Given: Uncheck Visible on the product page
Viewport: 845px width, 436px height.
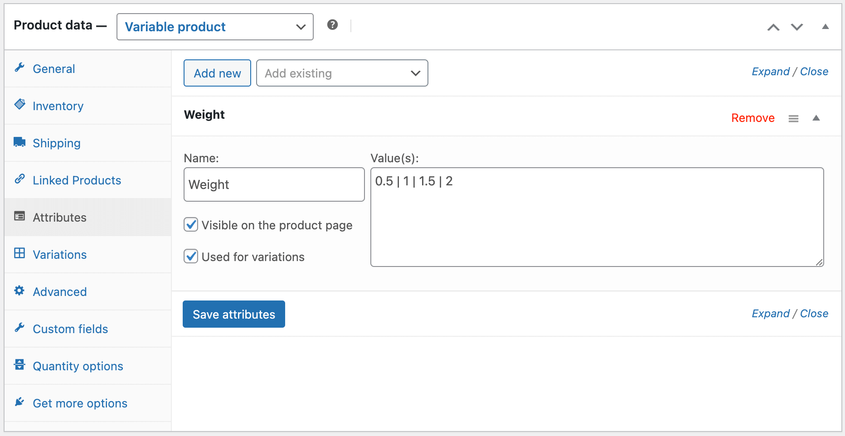Looking at the screenshot, I should pos(191,225).
